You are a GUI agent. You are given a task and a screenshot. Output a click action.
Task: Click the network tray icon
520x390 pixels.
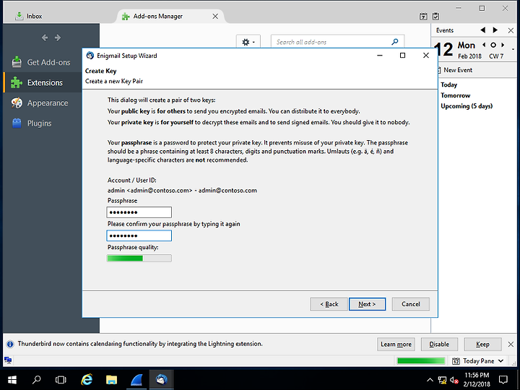point(442,380)
